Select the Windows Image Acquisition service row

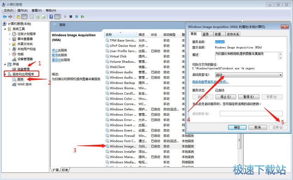150,146
